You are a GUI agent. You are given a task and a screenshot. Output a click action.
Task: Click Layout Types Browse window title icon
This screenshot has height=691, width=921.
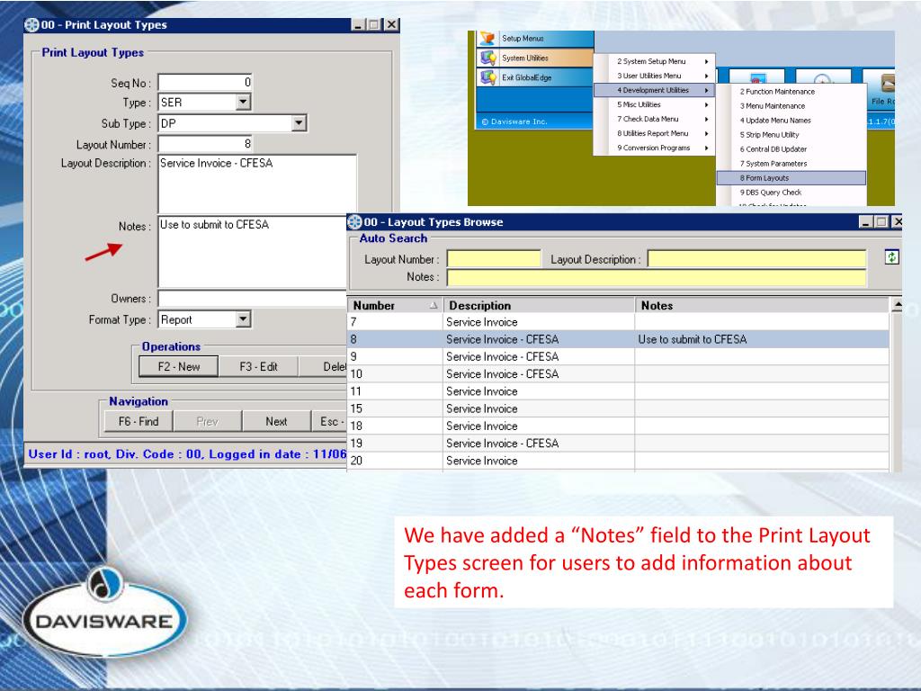click(x=354, y=222)
